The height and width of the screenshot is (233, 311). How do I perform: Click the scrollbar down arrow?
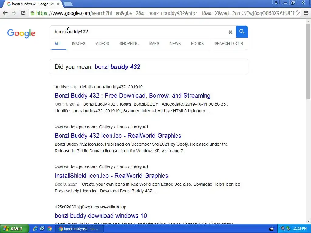point(308,221)
